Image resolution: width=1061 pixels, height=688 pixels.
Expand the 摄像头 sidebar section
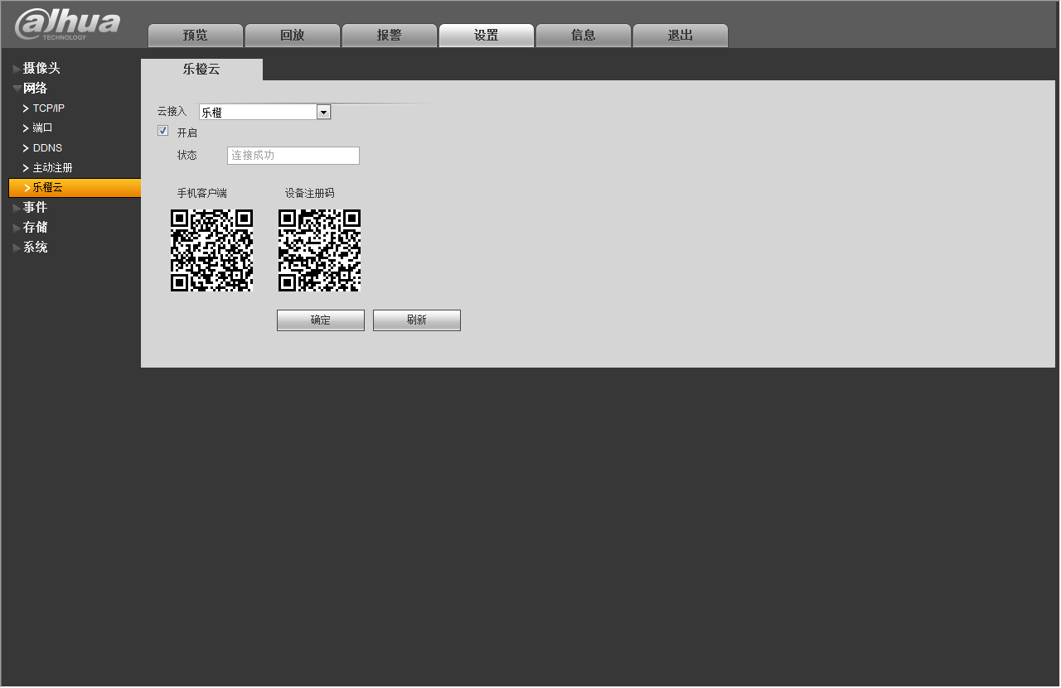click(41, 69)
